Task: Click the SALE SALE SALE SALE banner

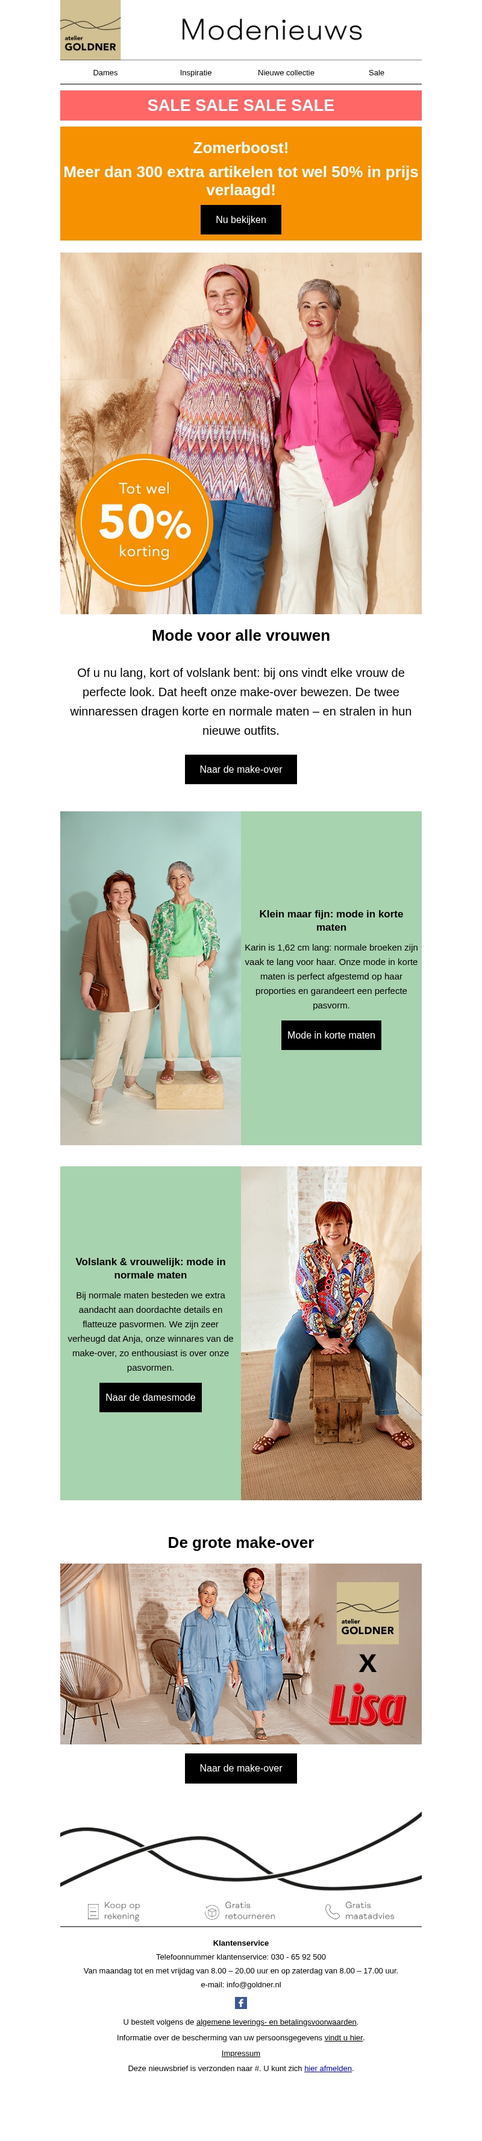Action: click(x=241, y=105)
